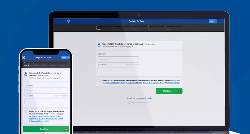Toggle Show Password on the laptop form

click(132, 65)
